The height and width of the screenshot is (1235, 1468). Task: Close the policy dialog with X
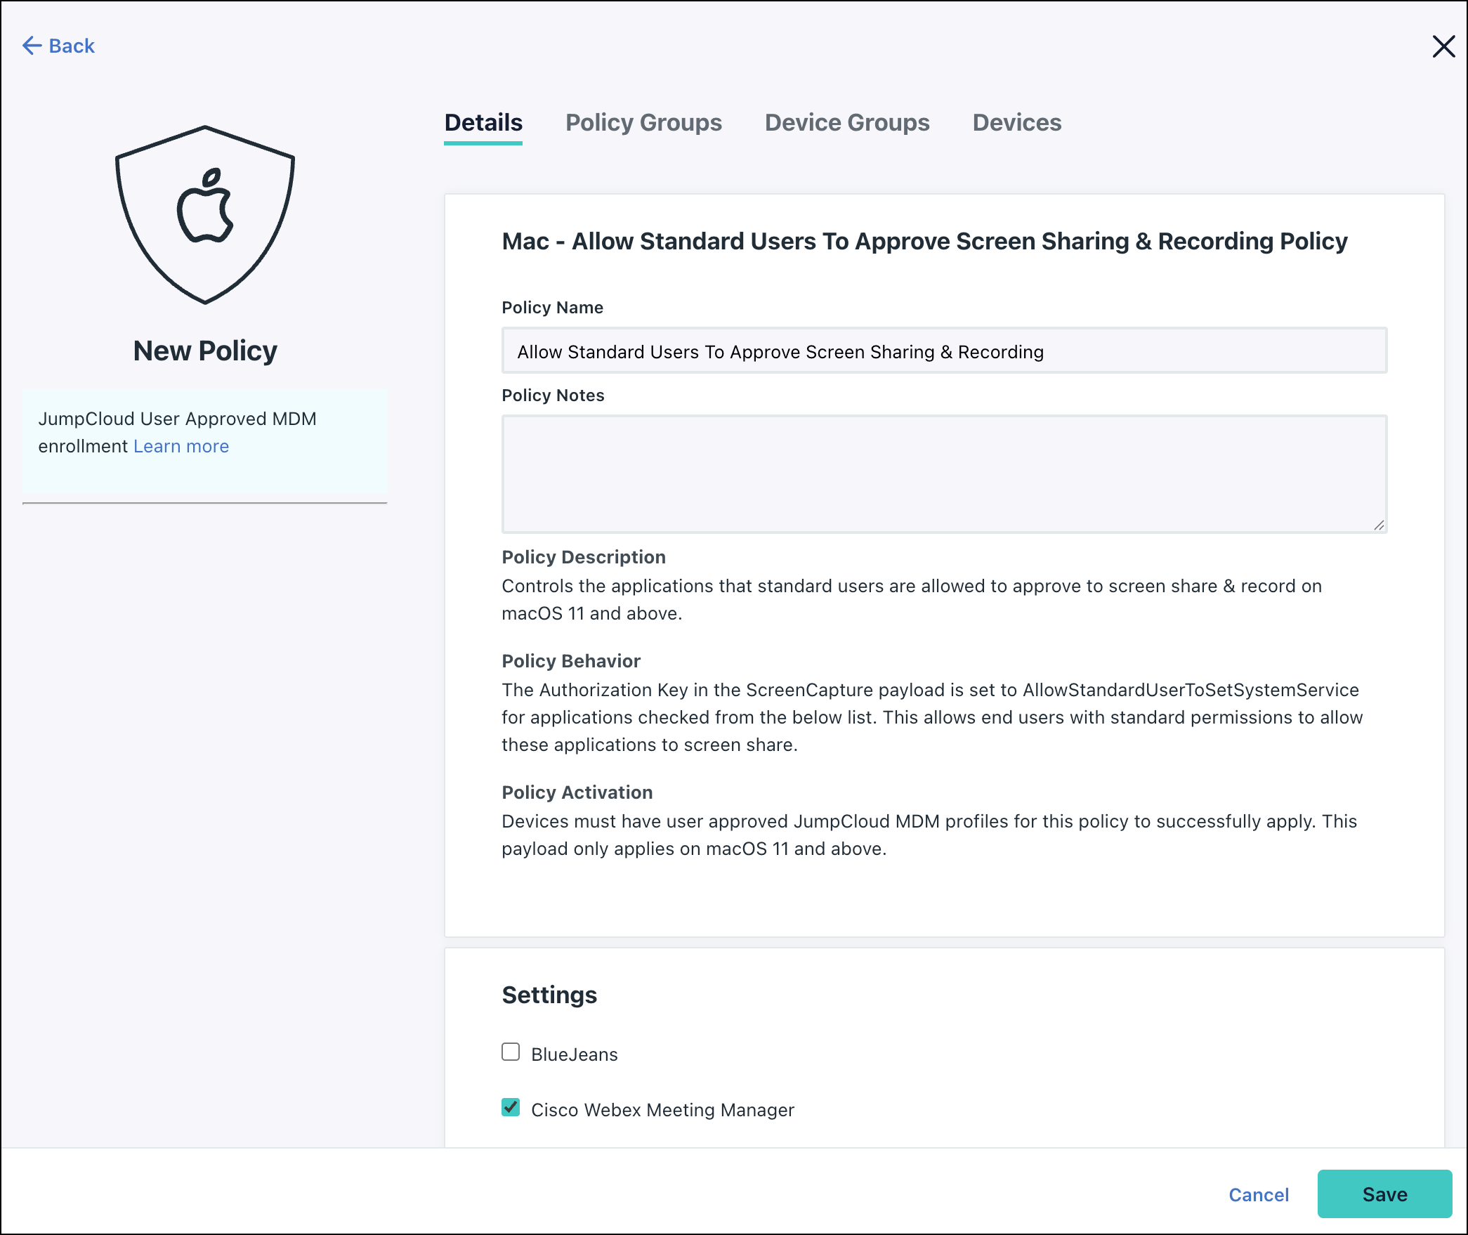click(1443, 46)
